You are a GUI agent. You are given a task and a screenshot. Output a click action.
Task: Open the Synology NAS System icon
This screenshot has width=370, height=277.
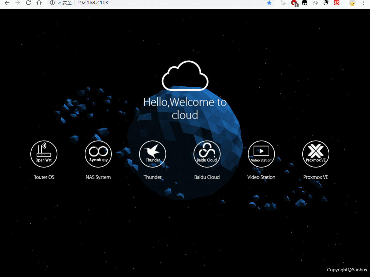pos(98,154)
